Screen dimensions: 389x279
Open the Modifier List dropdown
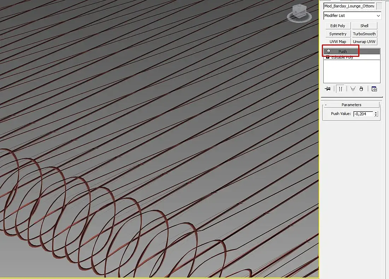pos(352,16)
